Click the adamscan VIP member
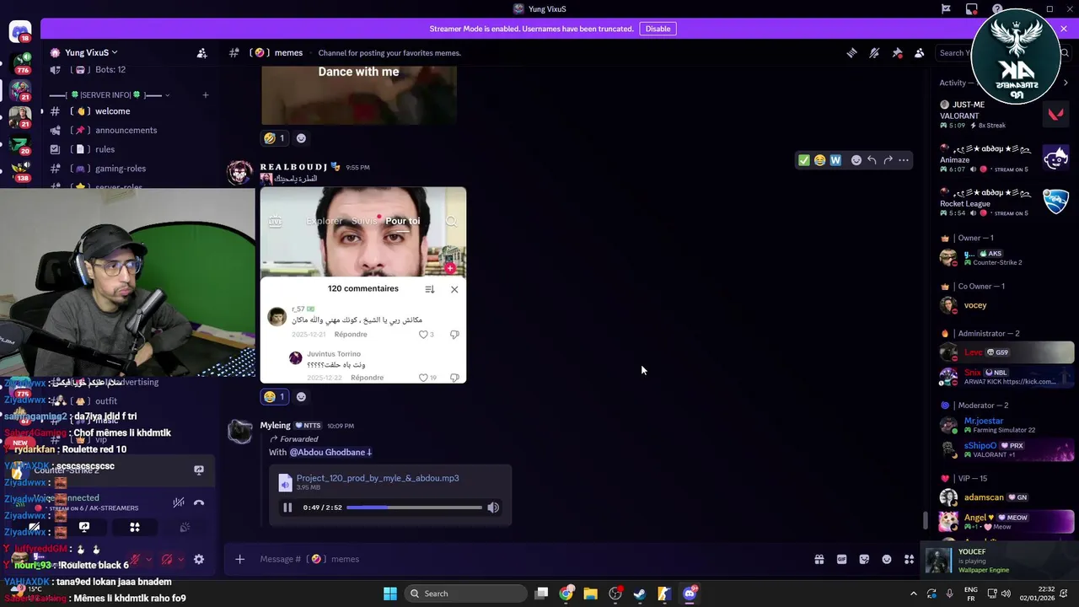Image resolution: width=1079 pixels, height=607 pixels. tap(1006, 497)
